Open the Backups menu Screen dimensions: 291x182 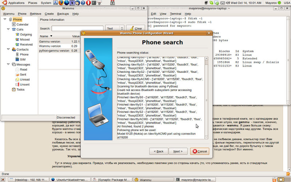63,14
